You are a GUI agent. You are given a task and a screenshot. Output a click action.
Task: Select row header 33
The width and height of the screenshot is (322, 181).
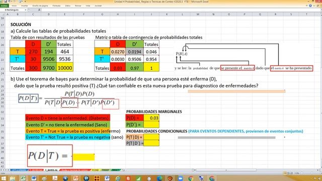(3, 119)
